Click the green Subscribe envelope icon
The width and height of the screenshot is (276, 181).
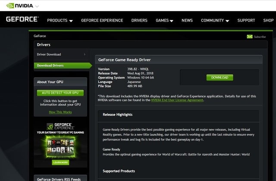tap(250, 37)
